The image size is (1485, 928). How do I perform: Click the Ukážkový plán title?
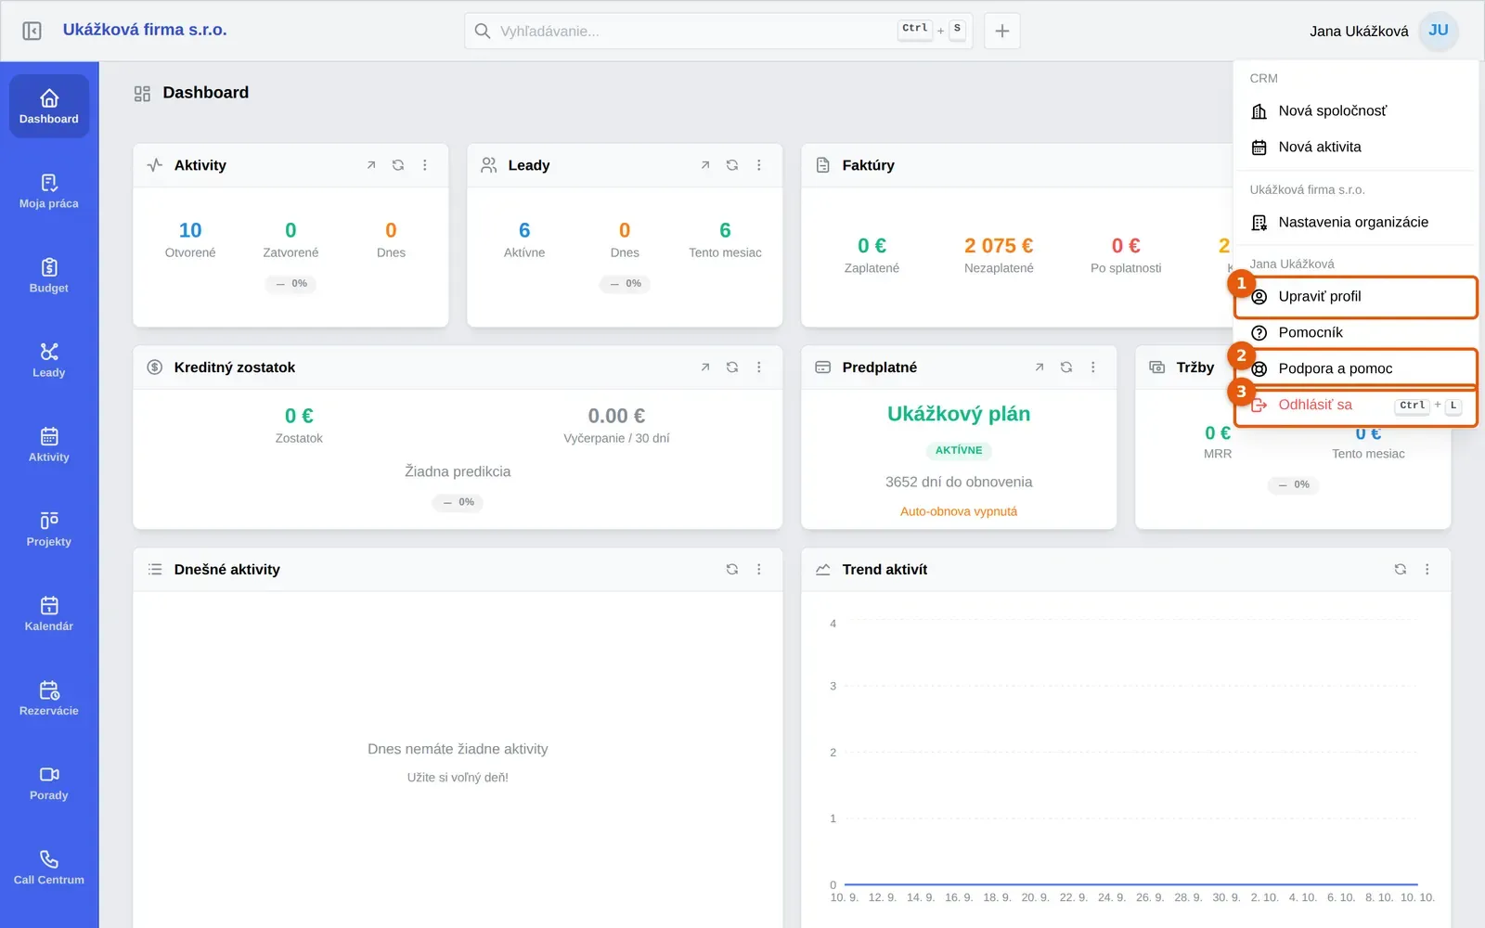coord(959,414)
